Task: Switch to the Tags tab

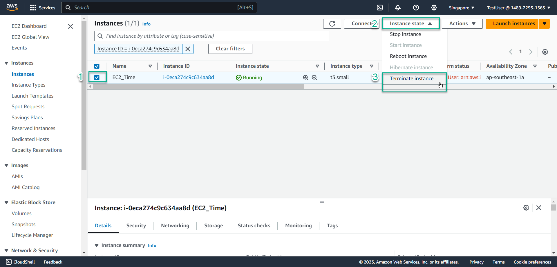Action: (x=332, y=226)
